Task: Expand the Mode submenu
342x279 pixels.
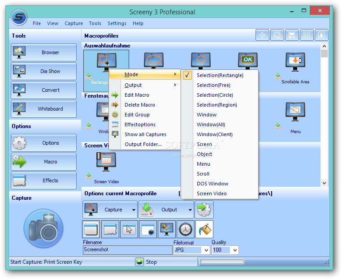Action: (x=145, y=74)
